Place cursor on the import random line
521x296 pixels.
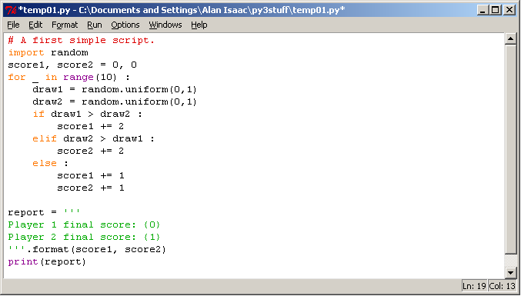[x=48, y=52]
